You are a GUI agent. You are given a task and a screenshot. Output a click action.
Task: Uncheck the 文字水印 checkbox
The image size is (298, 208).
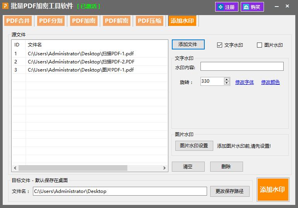click(219, 45)
